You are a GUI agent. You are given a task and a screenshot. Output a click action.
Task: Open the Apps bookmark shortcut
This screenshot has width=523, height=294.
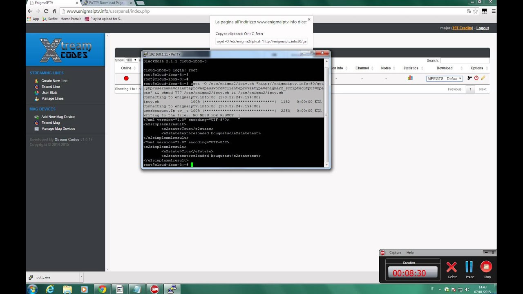tap(33, 19)
